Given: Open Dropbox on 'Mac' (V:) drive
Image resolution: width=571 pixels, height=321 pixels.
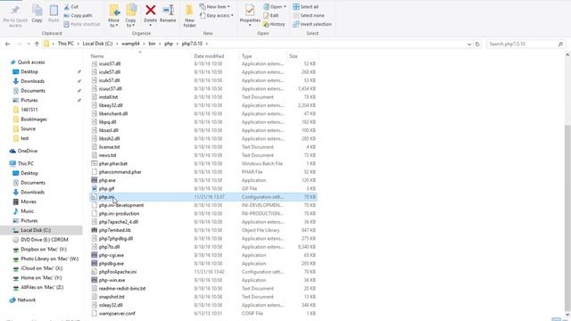Looking at the screenshot, I should (44, 250).
